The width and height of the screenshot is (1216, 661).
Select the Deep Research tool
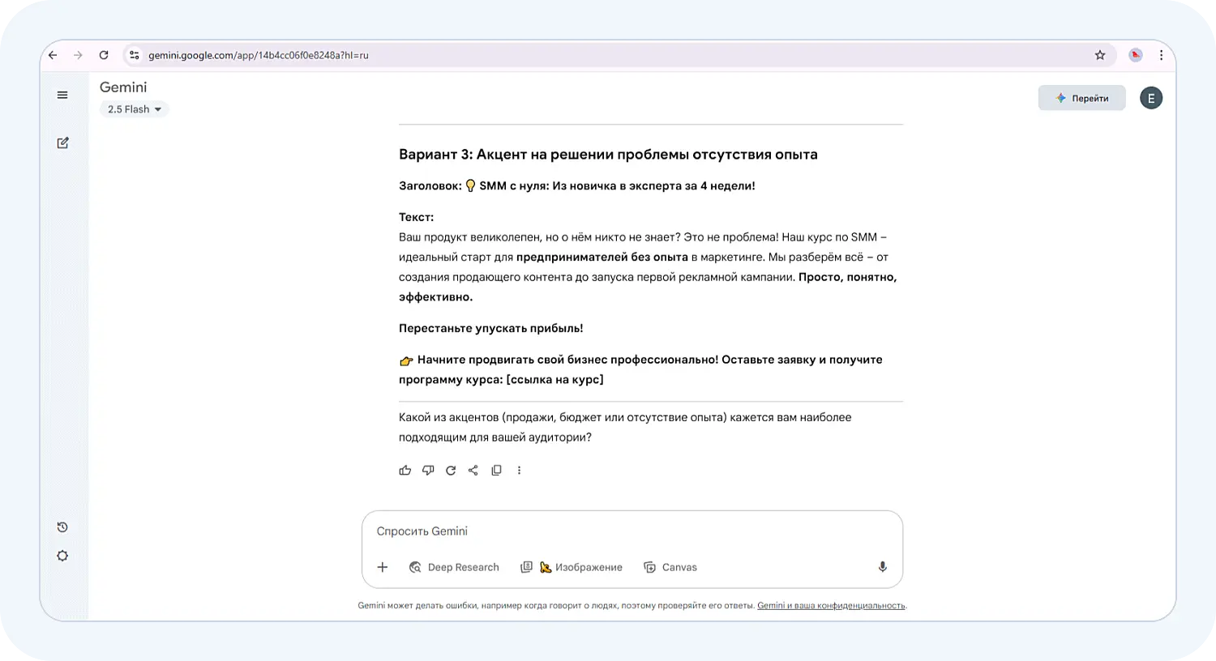coord(455,567)
